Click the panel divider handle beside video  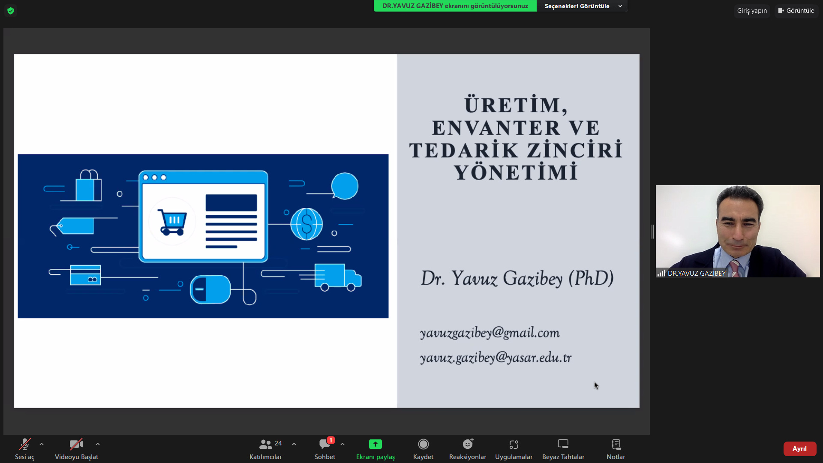(x=652, y=231)
